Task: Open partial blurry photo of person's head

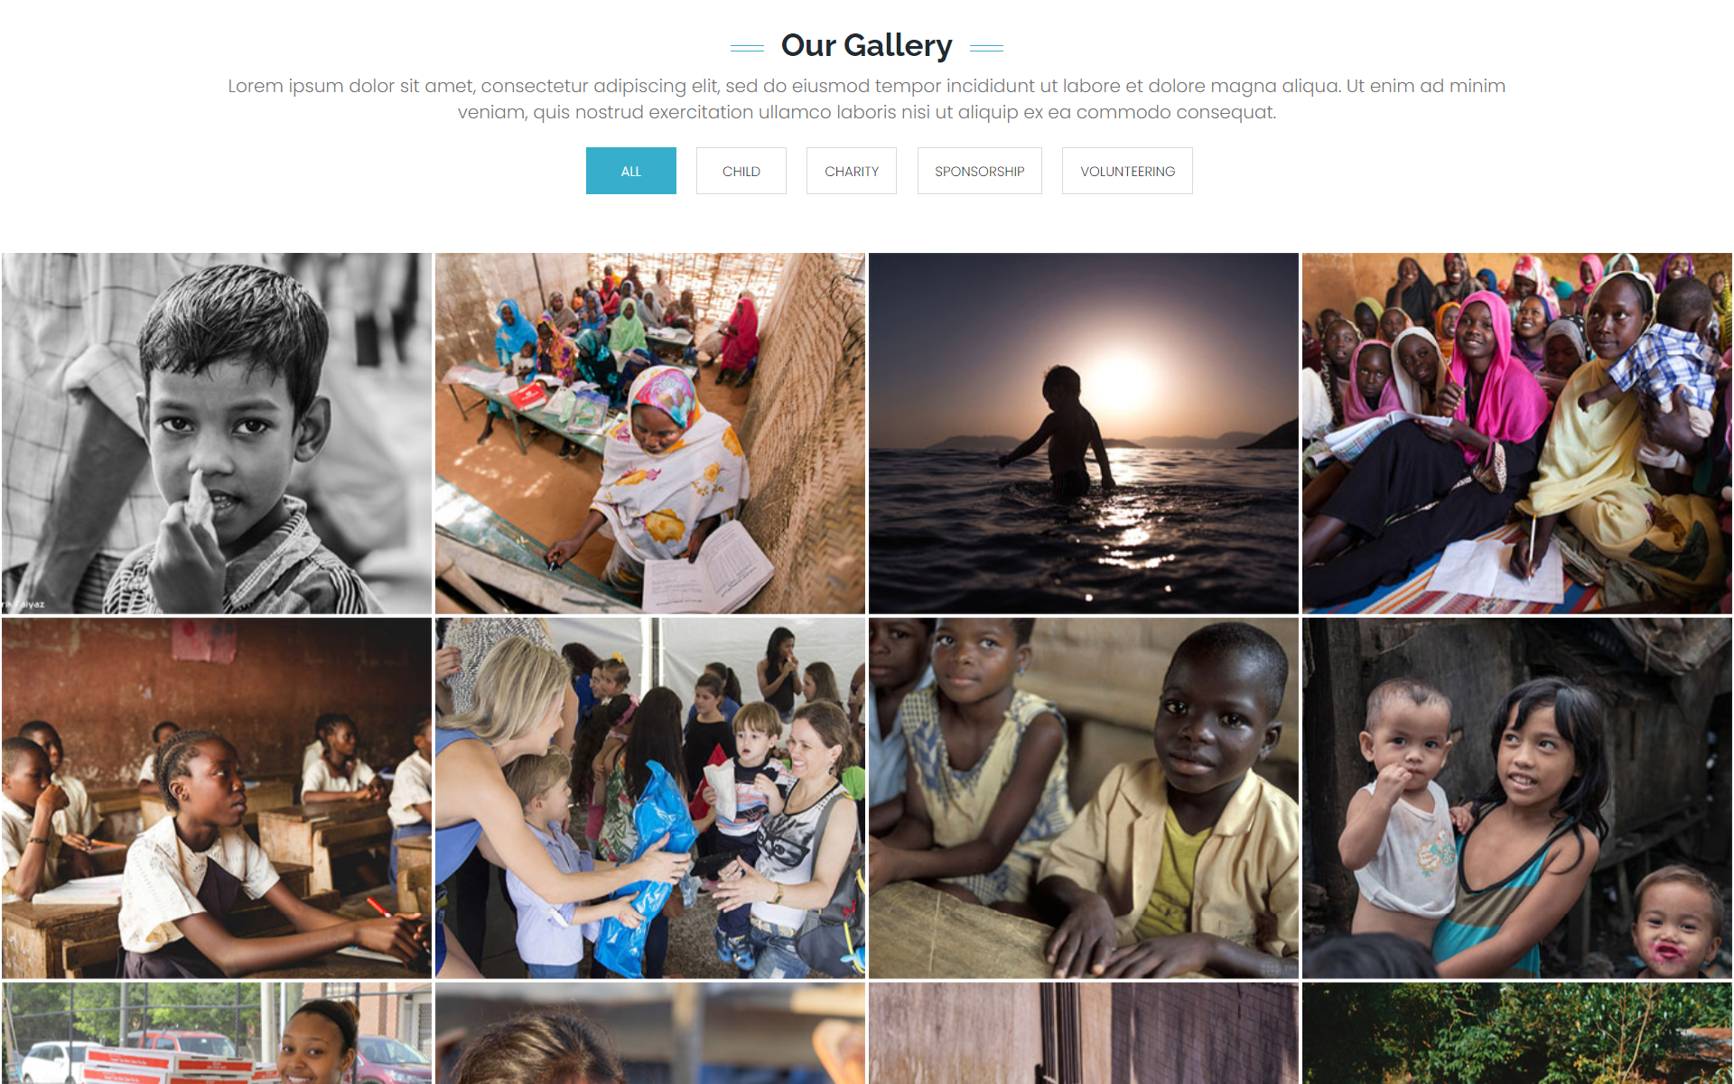Action: 650,1033
